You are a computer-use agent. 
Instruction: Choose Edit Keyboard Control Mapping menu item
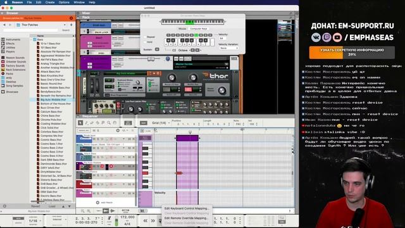point(186,208)
